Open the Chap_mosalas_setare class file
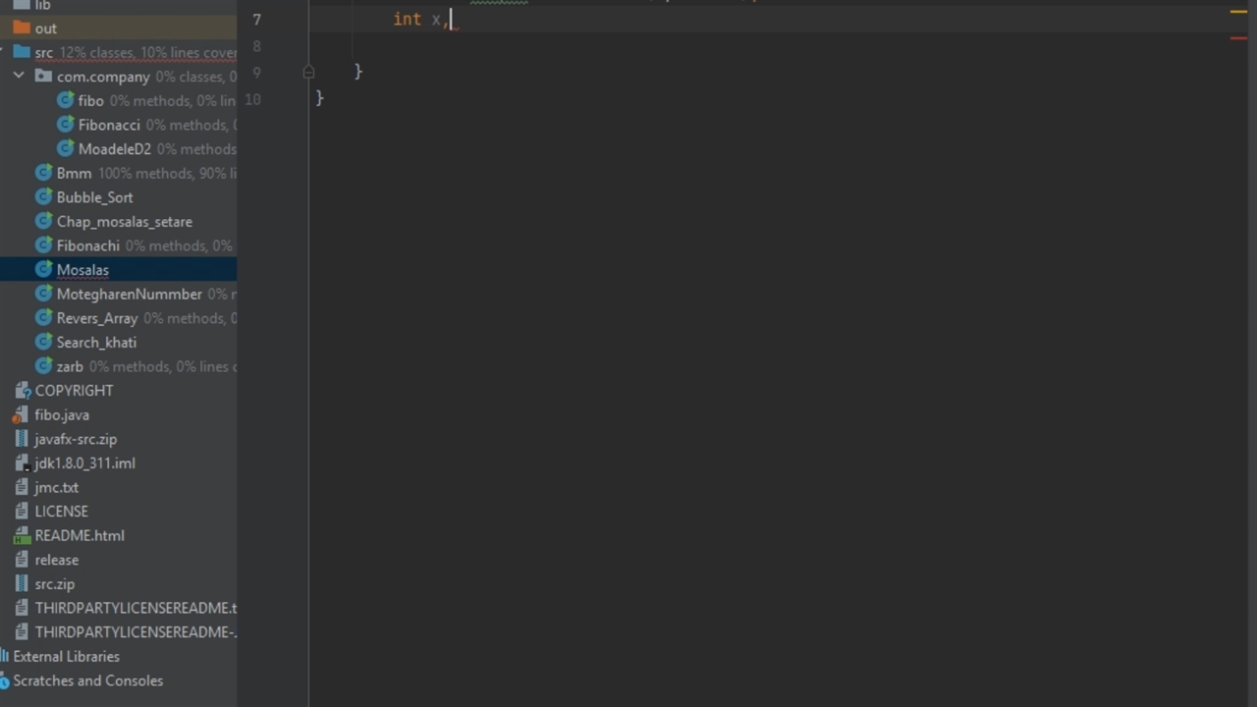This screenshot has height=707, width=1257. pyautogui.click(x=124, y=222)
